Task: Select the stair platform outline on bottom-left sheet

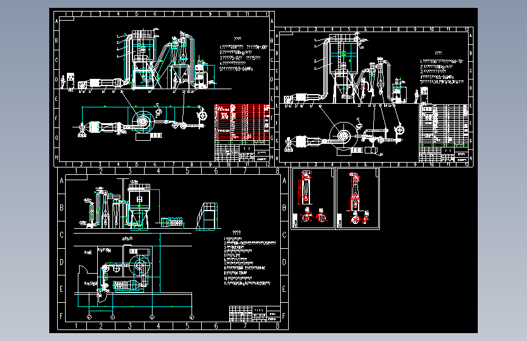Action: [x=207, y=217]
